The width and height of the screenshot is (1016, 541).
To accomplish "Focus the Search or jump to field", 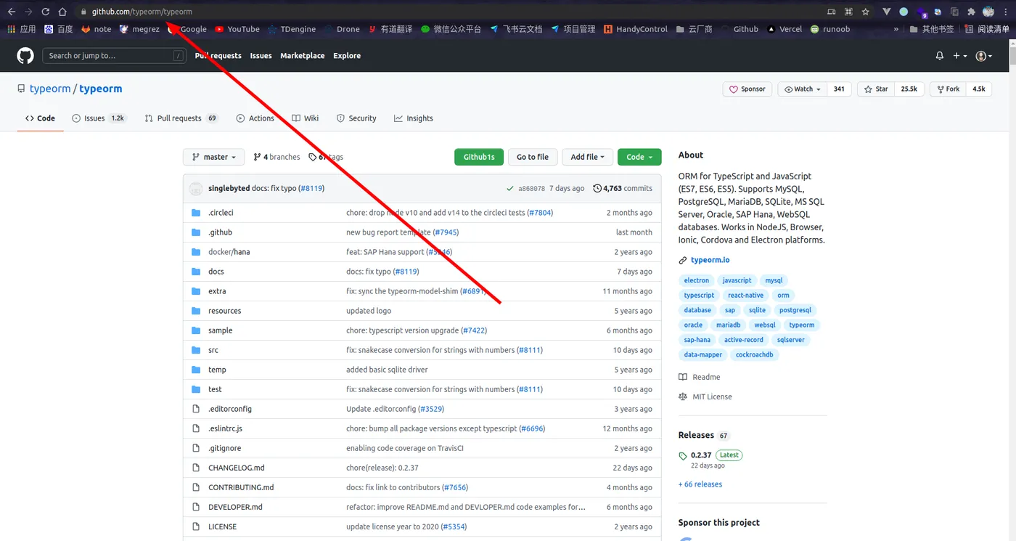I will click(x=115, y=56).
